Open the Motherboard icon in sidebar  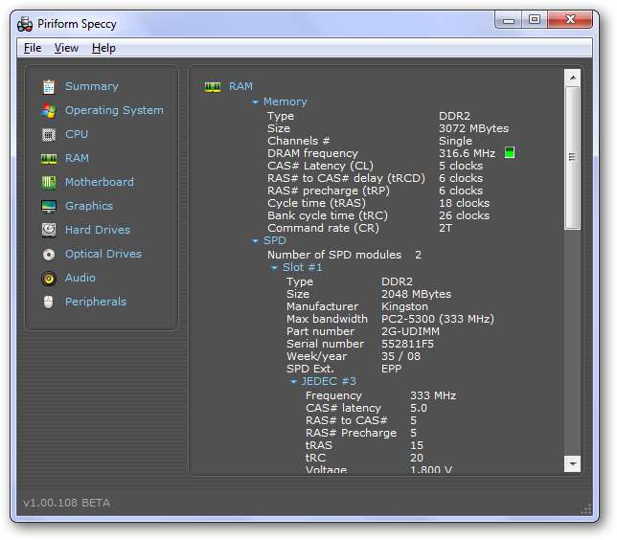coord(48,182)
